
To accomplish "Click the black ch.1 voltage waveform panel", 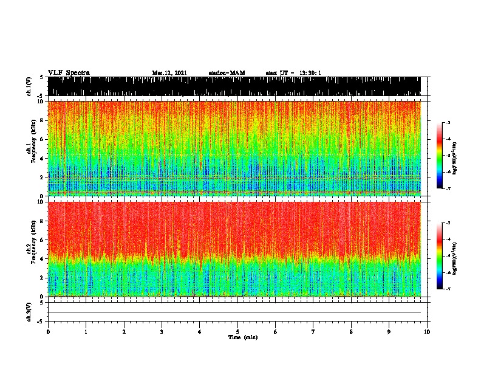I will point(234,86).
